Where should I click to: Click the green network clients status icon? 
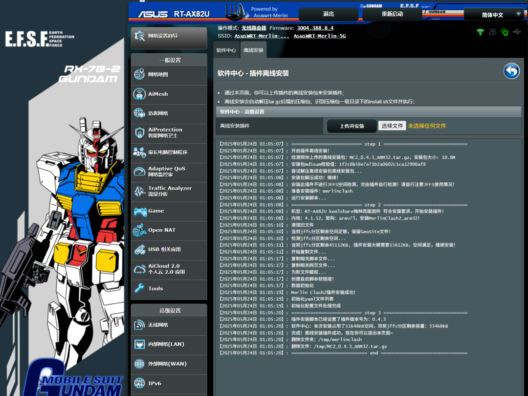coord(505,32)
